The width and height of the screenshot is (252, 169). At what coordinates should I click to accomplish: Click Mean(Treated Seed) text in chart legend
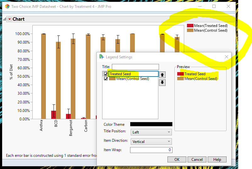click(211, 26)
